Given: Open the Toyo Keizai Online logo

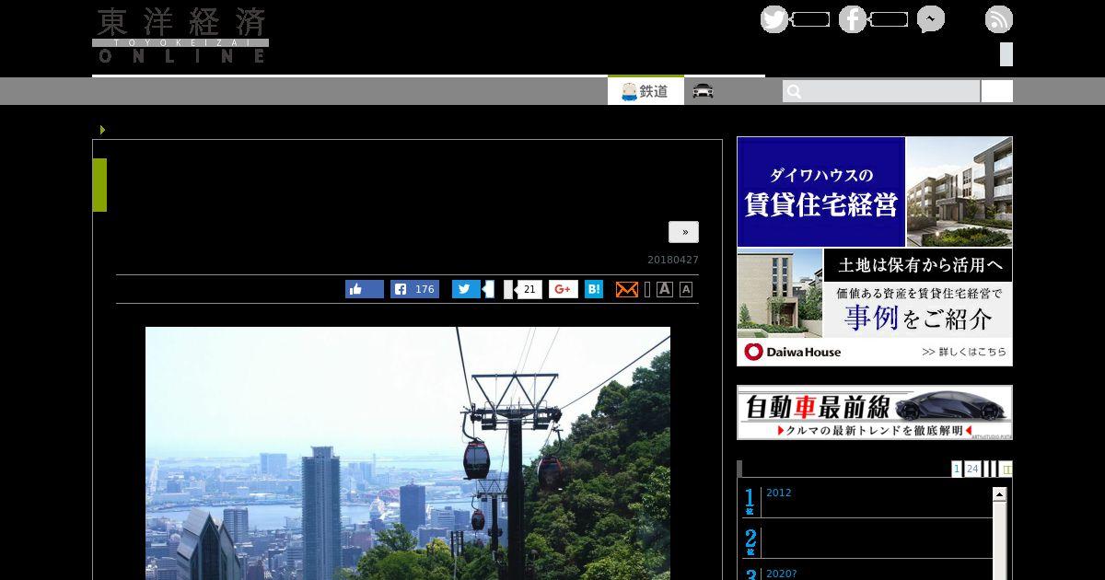Looking at the screenshot, I should pyautogui.click(x=180, y=36).
